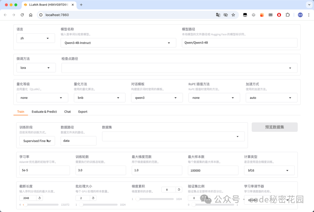Open the red Opera-style extension icon
The width and height of the screenshot is (314, 212).
pos(279,15)
